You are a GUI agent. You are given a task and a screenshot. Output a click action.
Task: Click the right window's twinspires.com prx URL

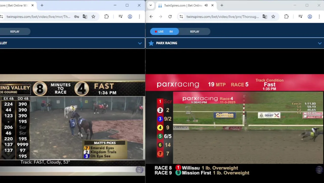(223, 17)
